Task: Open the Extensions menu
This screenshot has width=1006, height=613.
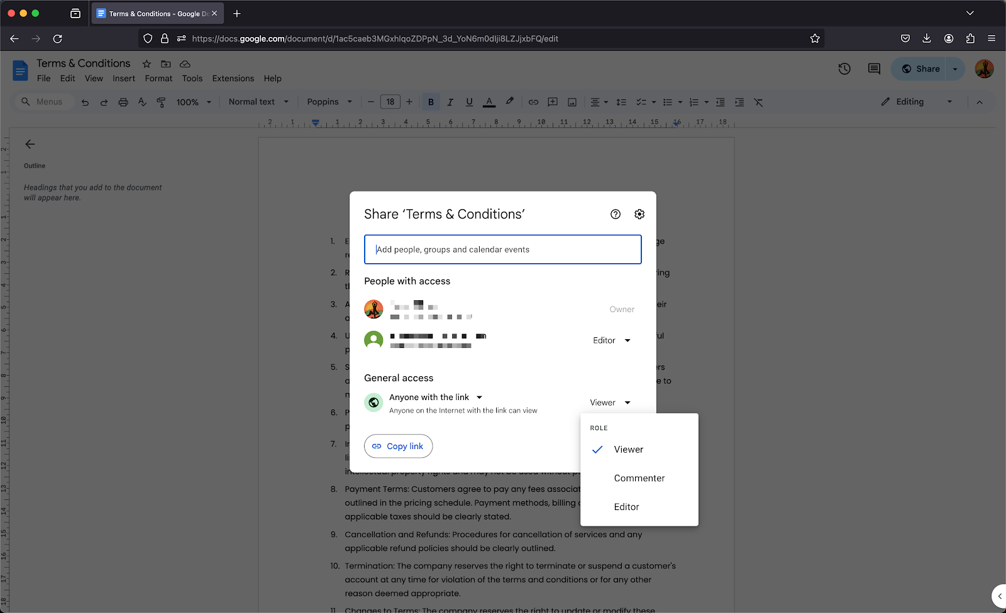Action: [233, 79]
